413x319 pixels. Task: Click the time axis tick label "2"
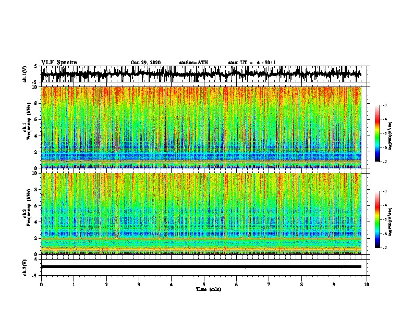(106, 285)
